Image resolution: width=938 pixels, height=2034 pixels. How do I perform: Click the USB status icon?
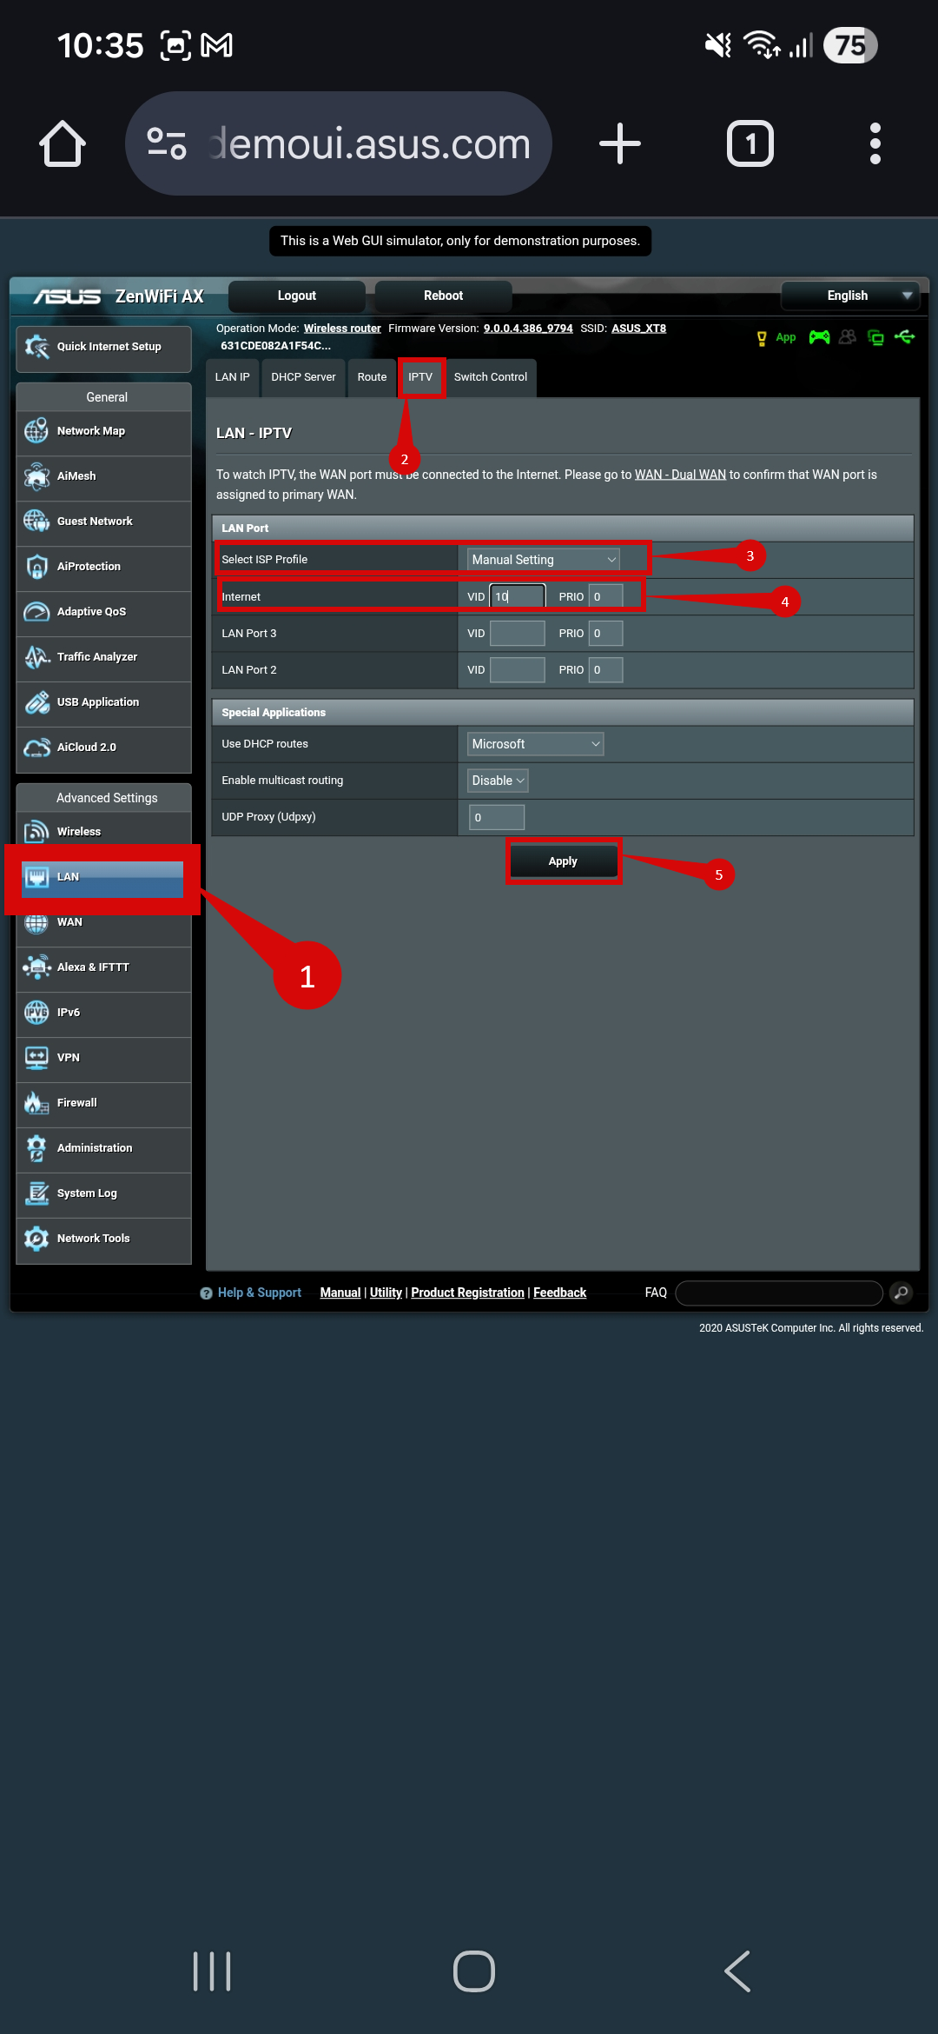coord(905,336)
